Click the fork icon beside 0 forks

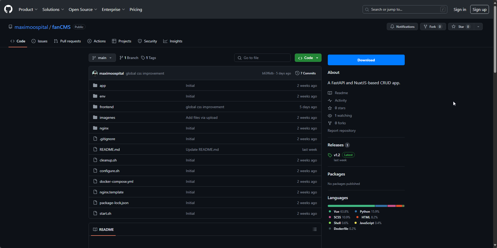330,123
